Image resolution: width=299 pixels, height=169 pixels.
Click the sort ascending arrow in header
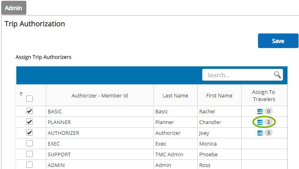tap(21, 94)
